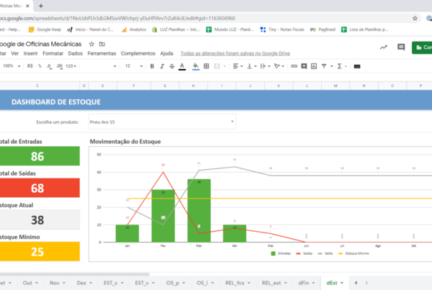
Task: Open the Google Keep bookmark
Action: 45,30
